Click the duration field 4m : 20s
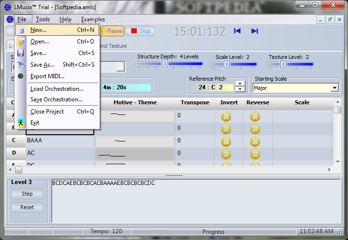Viewport: 348px width, 240px height. (x=125, y=87)
